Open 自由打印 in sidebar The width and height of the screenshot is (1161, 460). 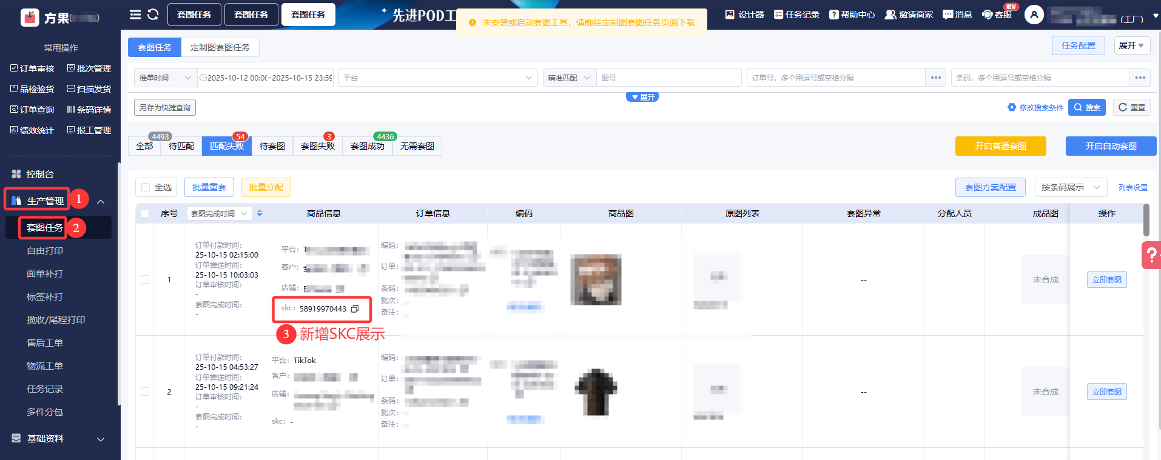45,250
